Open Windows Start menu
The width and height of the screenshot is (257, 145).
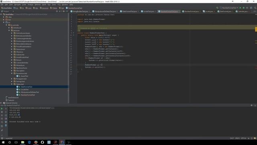coord(3,142)
